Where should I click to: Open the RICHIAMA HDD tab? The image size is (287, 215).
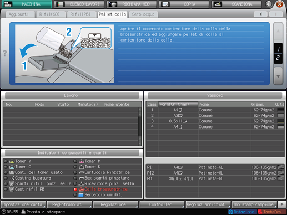pyautogui.click(x=132, y=4)
